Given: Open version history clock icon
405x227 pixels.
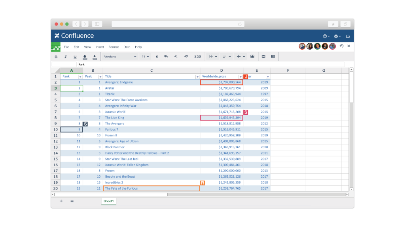Looking at the screenshot, I should [341, 46].
